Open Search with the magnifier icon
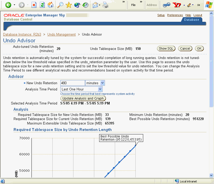This screenshot has width=214, height=184. point(60,5)
